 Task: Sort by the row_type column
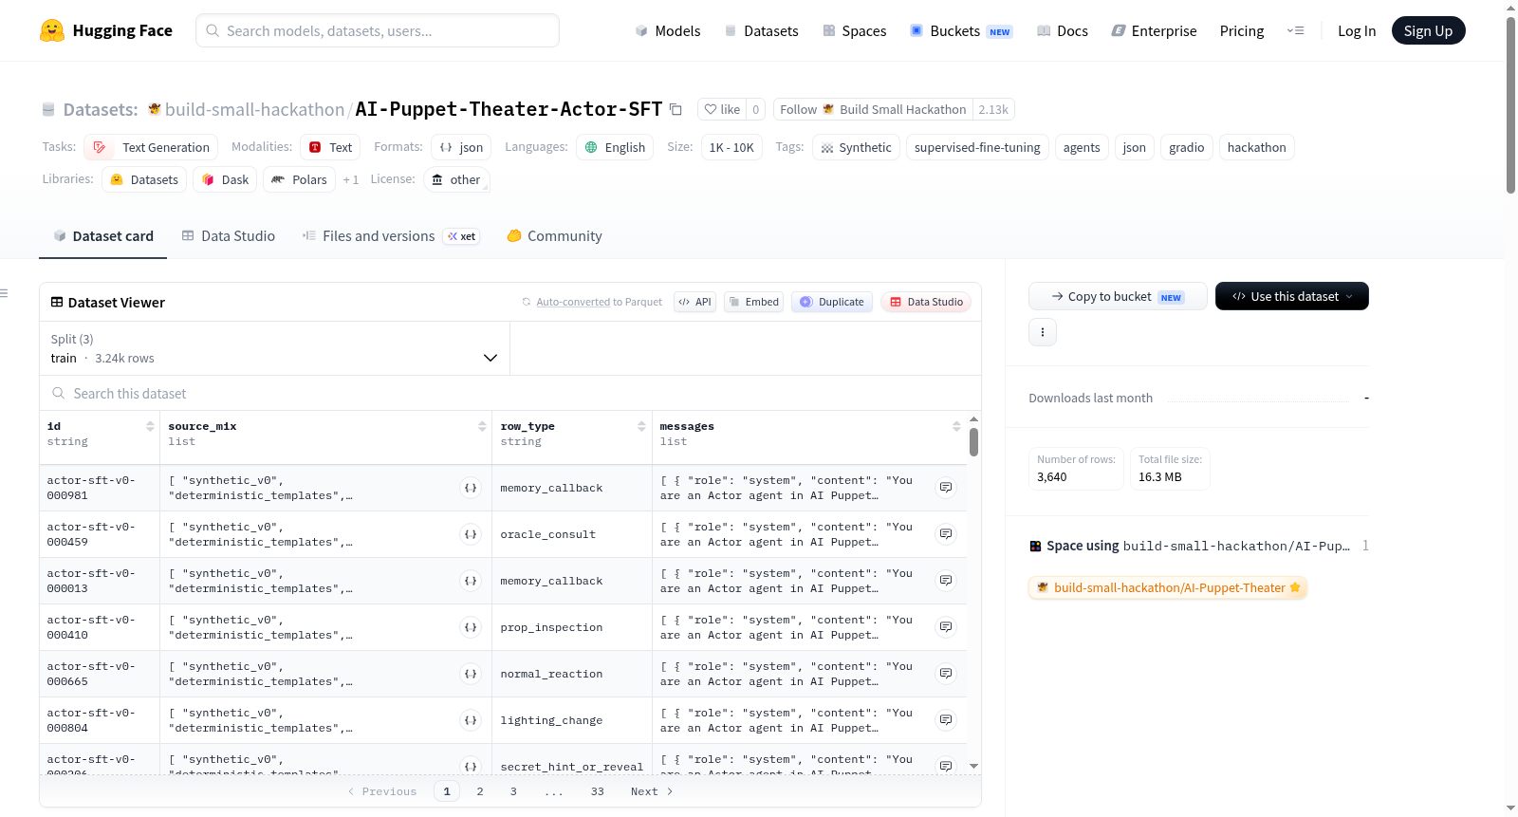point(641,427)
